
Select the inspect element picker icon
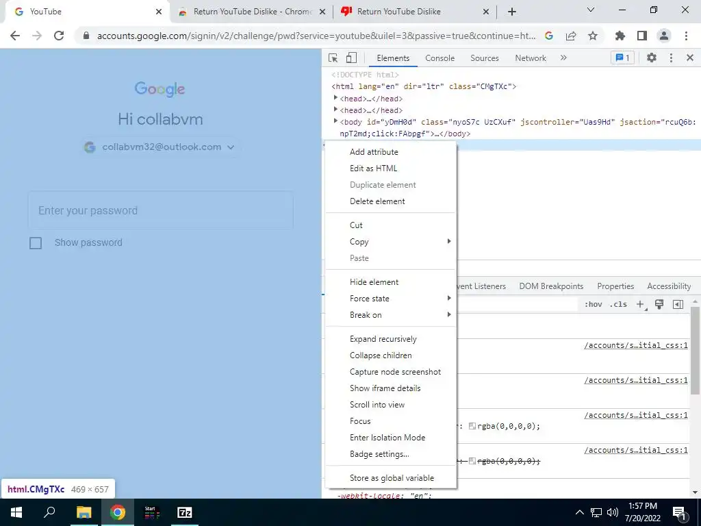pos(333,58)
